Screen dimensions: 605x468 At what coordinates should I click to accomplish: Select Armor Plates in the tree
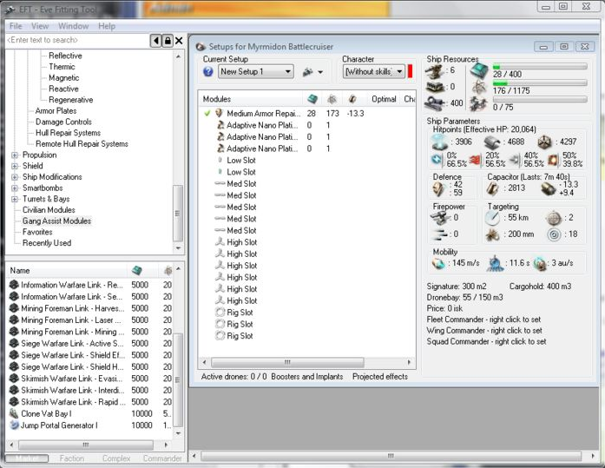pyautogui.click(x=56, y=111)
